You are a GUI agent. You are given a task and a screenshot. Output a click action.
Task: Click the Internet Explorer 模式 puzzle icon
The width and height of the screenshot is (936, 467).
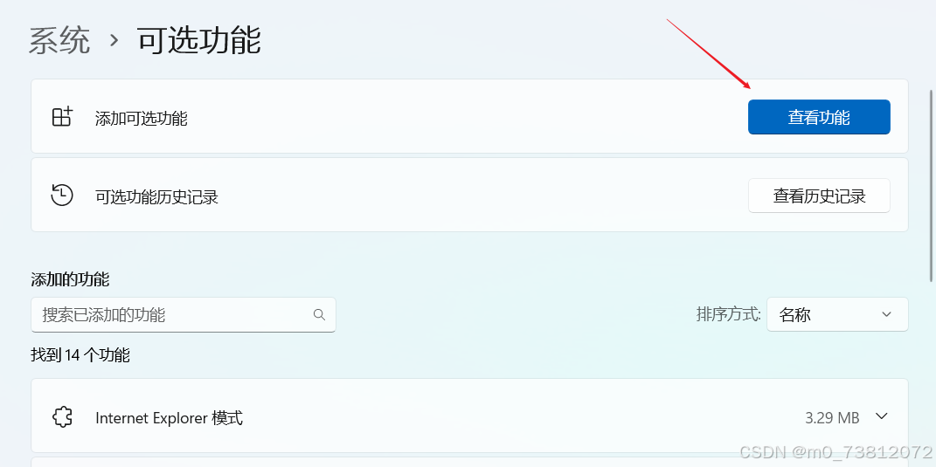(x=62, y=418)
